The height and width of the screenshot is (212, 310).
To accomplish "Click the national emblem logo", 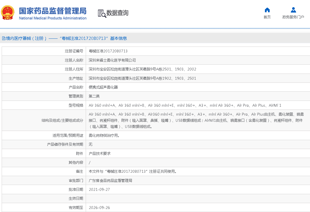I will (8, 13).
